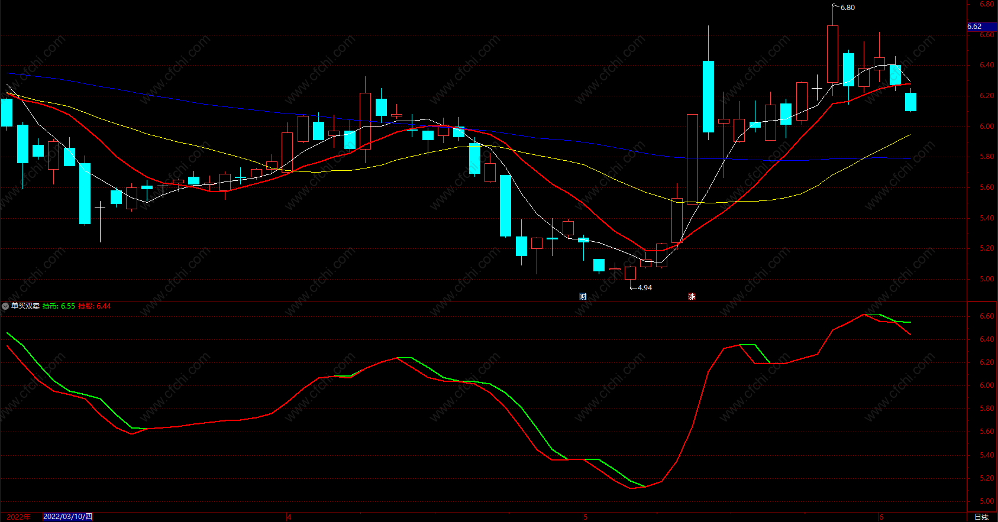Select the 单买双卖 indicator name label
This screenshot has width=998, height=522.
[25, 306]
